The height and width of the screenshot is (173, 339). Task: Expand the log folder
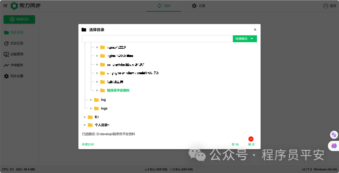91,100
